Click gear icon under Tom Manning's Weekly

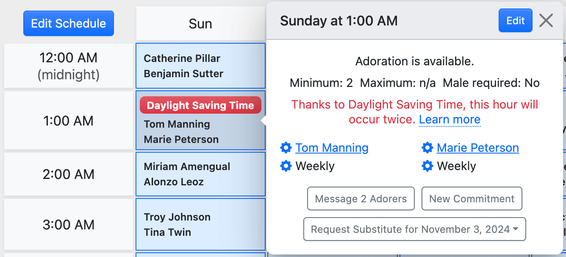(286, 166)
